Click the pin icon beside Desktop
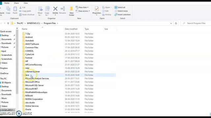Viewport: 211px width, 118px height. (x=14, y=35)
